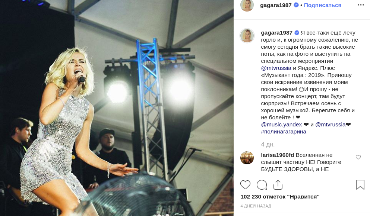Click the larisa1960fd commenter username
The width and height of the screenshot is (370, 216).
click(278, 155)
